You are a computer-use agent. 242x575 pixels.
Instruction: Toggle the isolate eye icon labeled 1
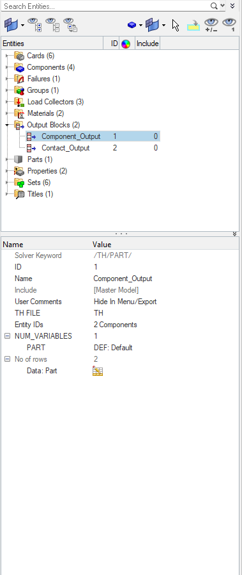point(229,25)
